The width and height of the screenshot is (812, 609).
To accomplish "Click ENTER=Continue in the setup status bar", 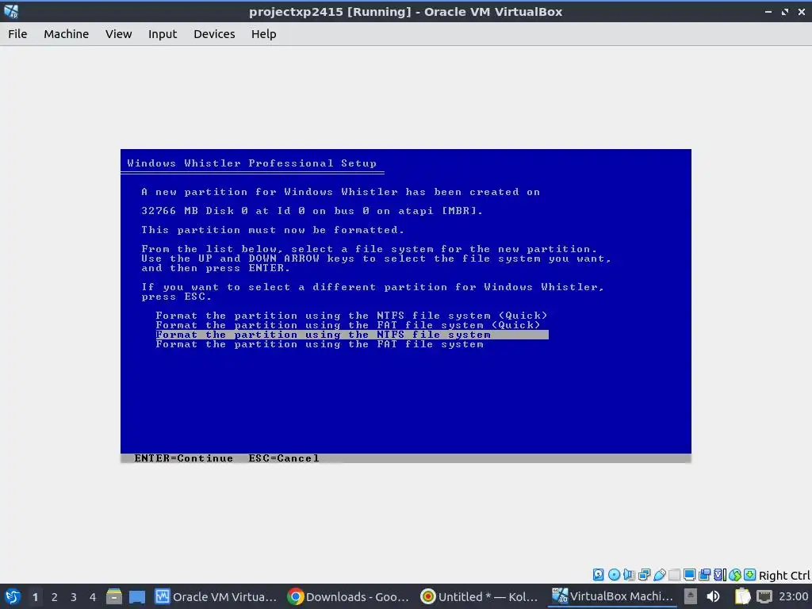I will 183,458.
